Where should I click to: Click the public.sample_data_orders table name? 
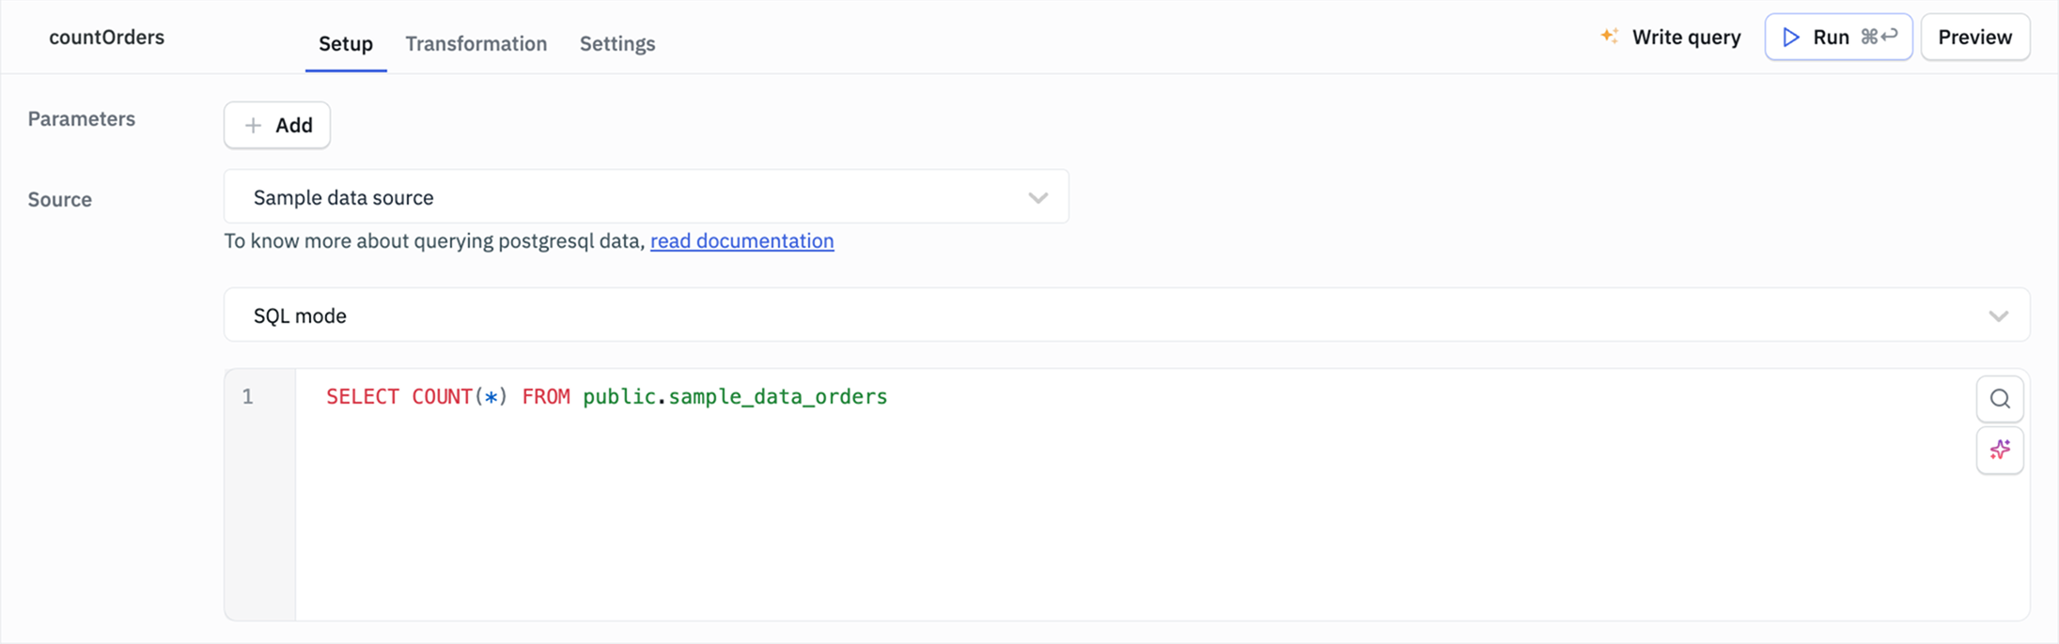[735, 397]
